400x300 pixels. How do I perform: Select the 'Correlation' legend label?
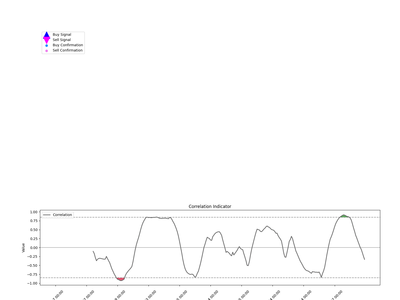62,215
